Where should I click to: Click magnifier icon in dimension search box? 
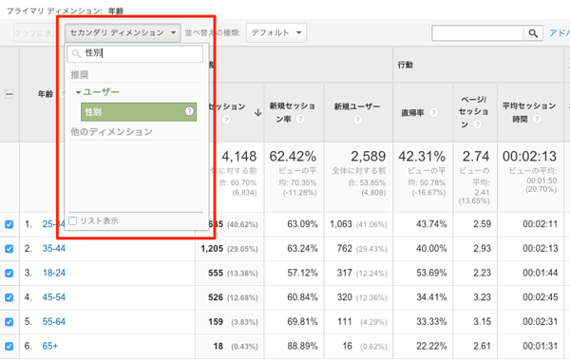tap(76, 54)
